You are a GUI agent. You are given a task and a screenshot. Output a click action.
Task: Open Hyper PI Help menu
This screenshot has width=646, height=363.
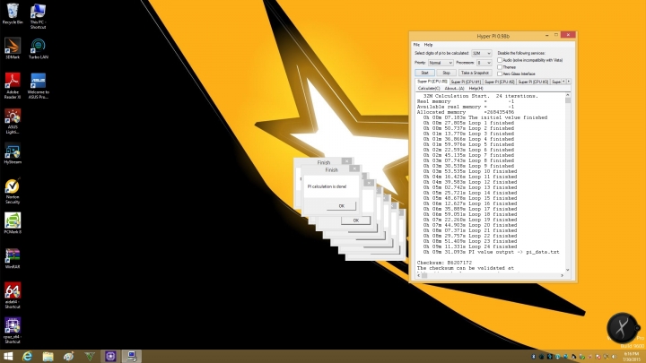[429, 45]
